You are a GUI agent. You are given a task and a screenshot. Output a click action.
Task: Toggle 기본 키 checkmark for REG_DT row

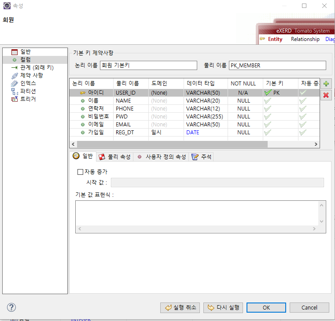click(268, 133)
